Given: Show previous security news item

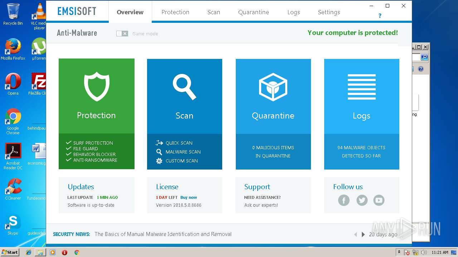Looking at the screenshot, I should (x=355, y=235).
